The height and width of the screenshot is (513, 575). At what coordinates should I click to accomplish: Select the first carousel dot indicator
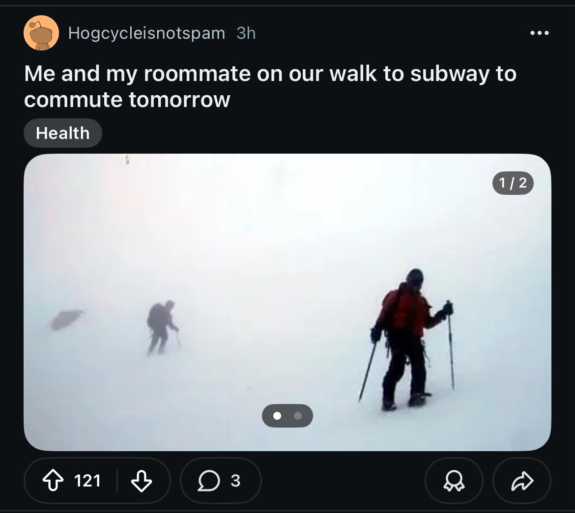tap(277, 416)
